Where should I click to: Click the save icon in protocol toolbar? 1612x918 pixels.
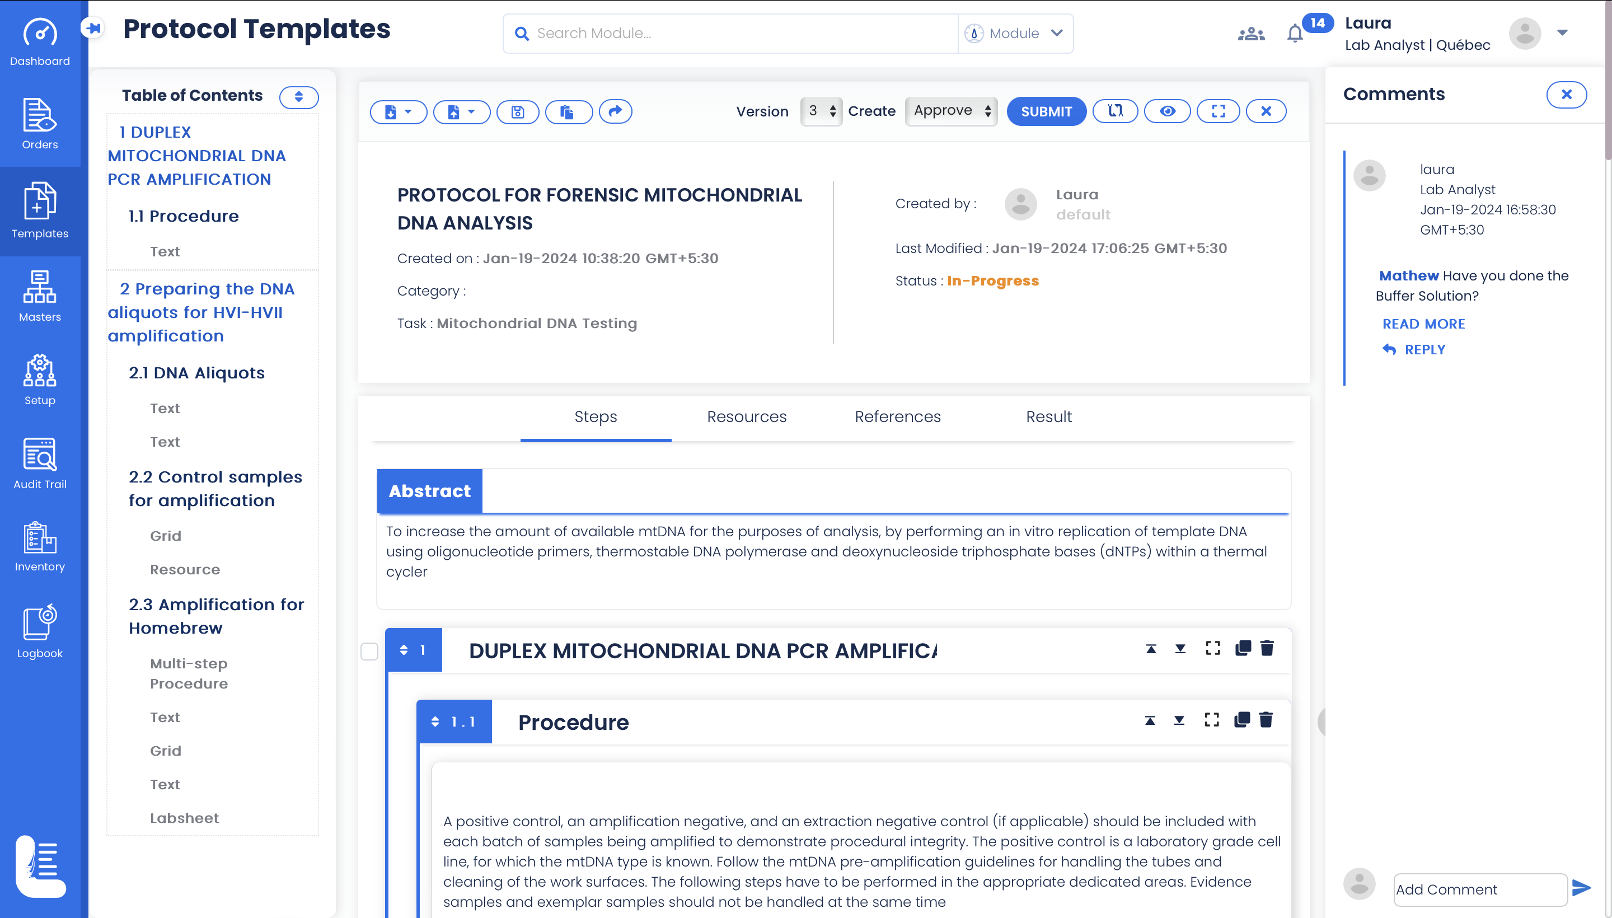point(518,111)
